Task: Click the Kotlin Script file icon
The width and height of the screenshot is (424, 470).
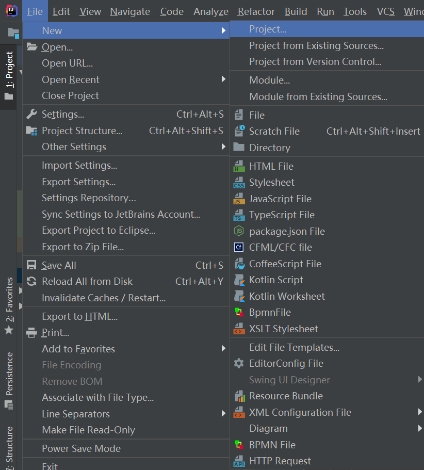Action: tap(239, 280)
